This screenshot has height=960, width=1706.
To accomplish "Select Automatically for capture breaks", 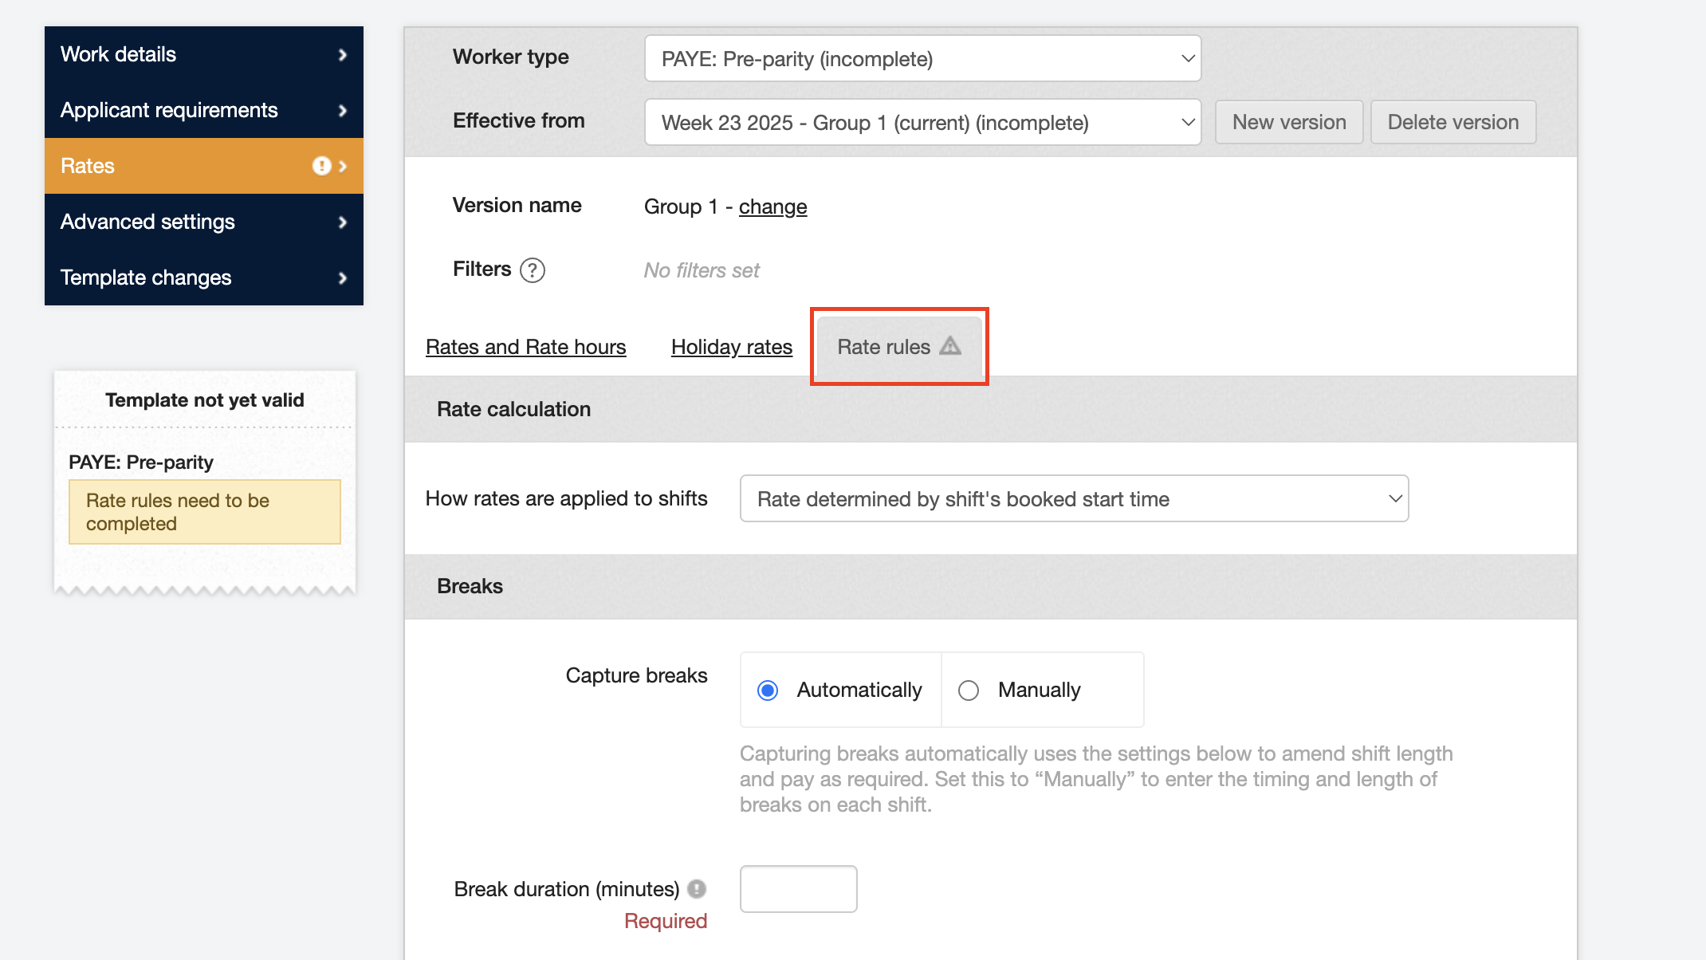I will point(768,690).
